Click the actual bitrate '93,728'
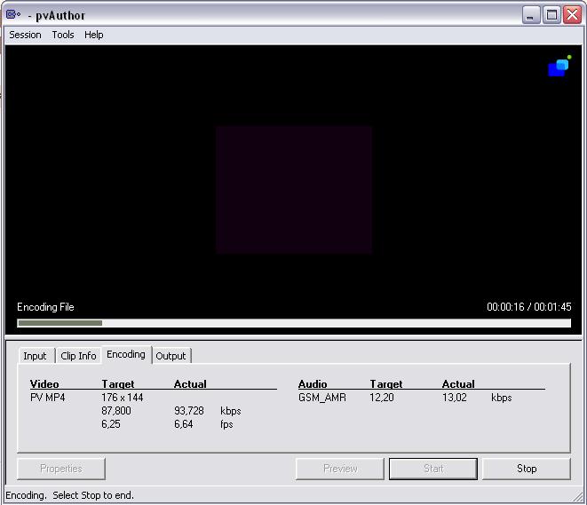This screenshot has width=587, height=505. click(189, 411)
